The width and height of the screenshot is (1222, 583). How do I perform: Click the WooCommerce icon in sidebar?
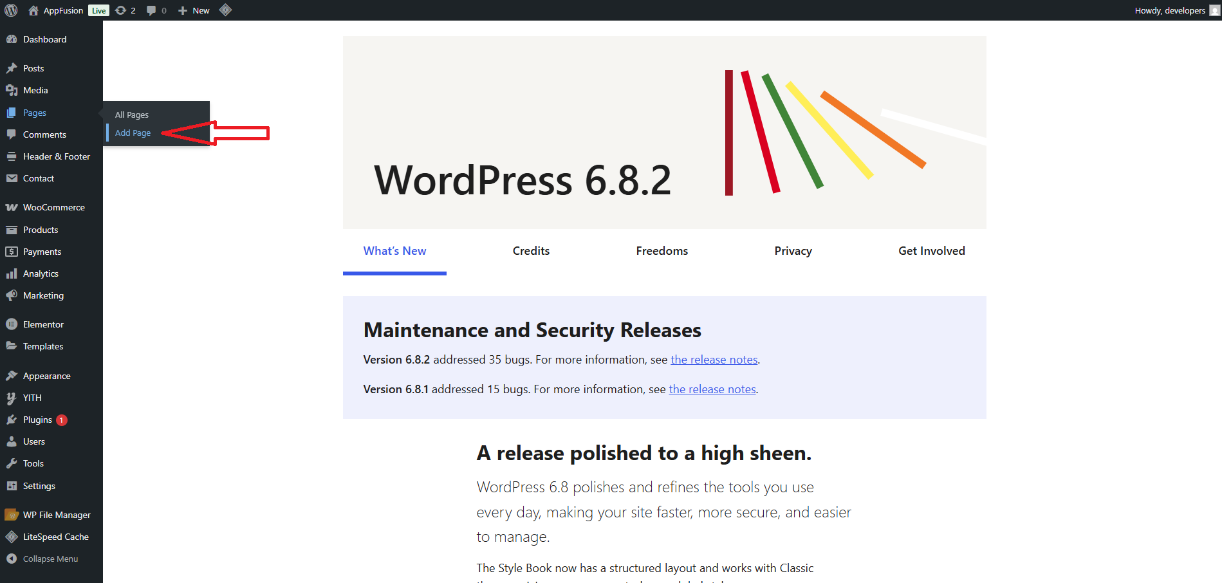[x=12, y=207]
